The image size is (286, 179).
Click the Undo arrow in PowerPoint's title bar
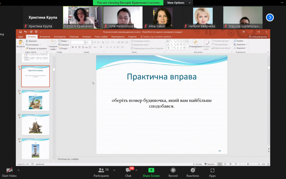25,32
